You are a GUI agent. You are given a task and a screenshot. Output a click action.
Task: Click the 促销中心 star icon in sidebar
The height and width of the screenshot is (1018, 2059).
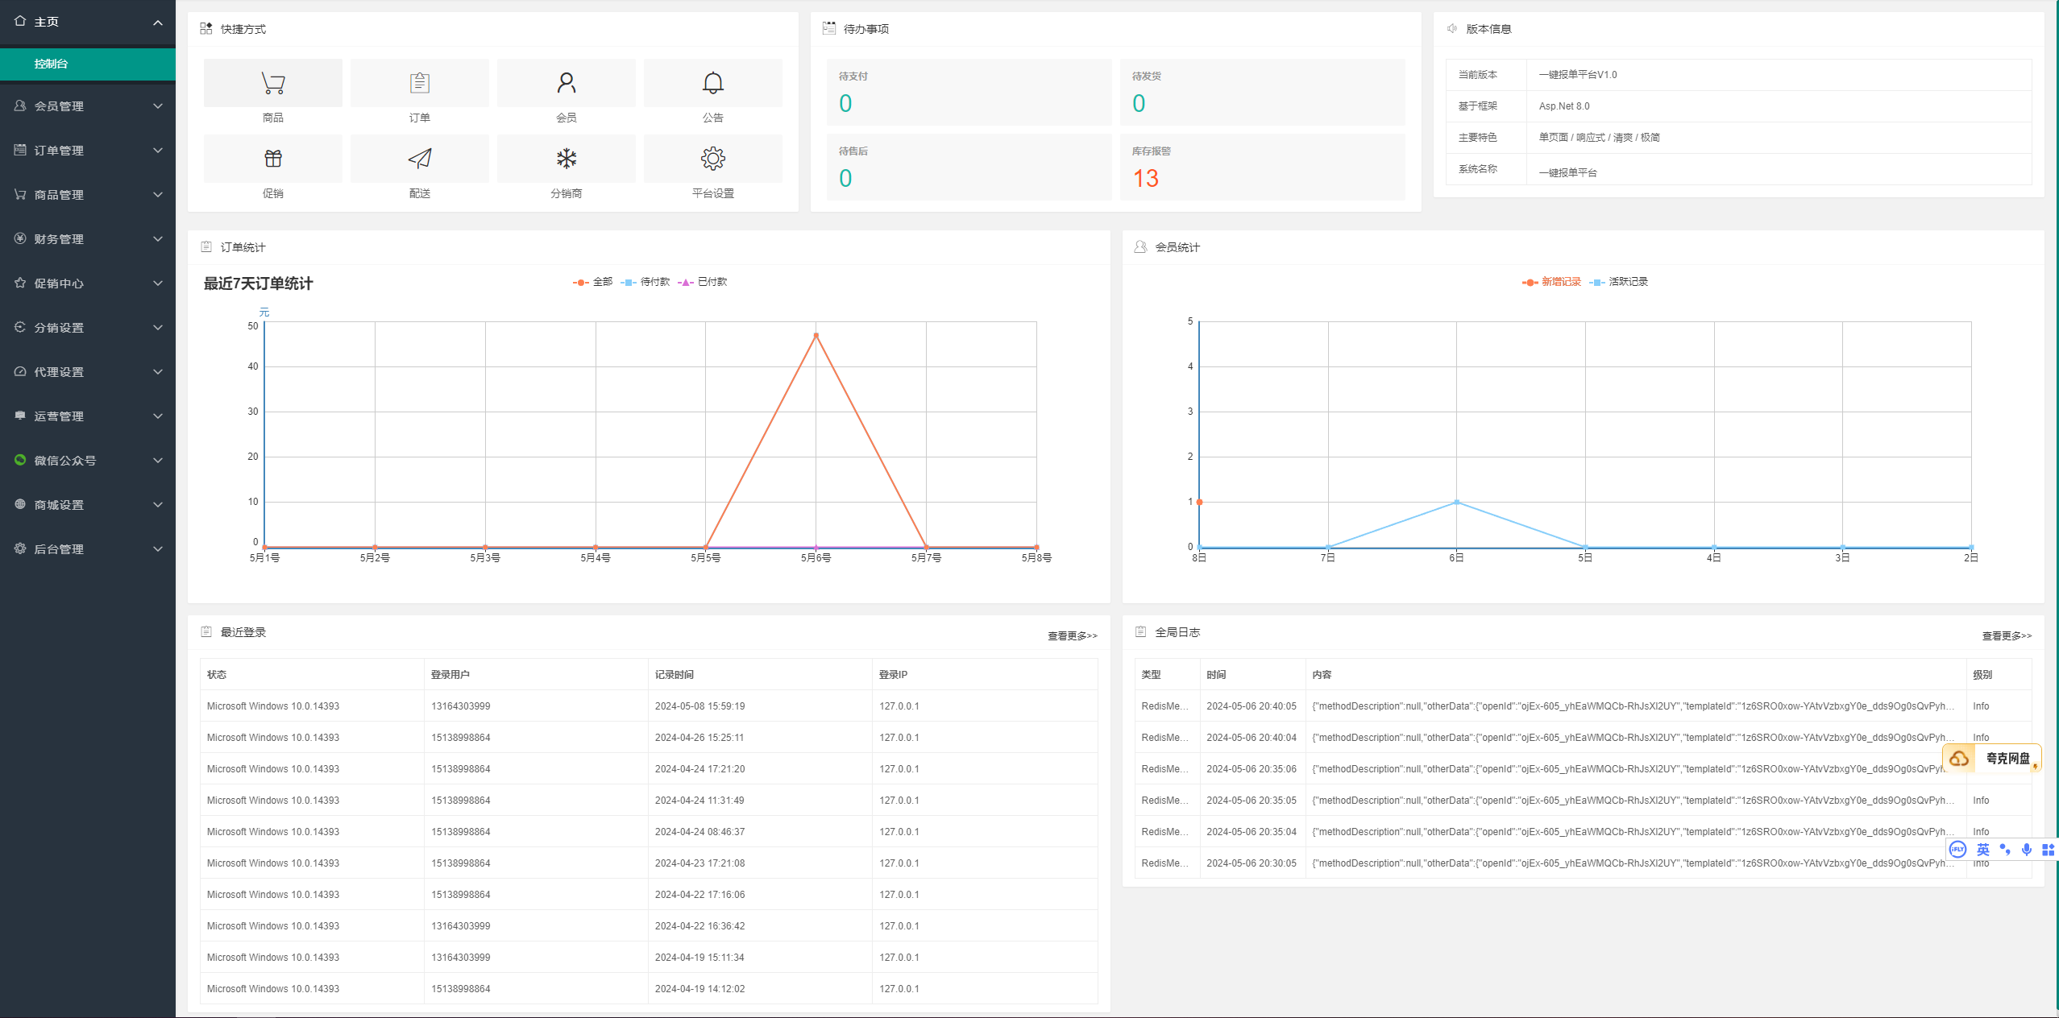(20, 283)
